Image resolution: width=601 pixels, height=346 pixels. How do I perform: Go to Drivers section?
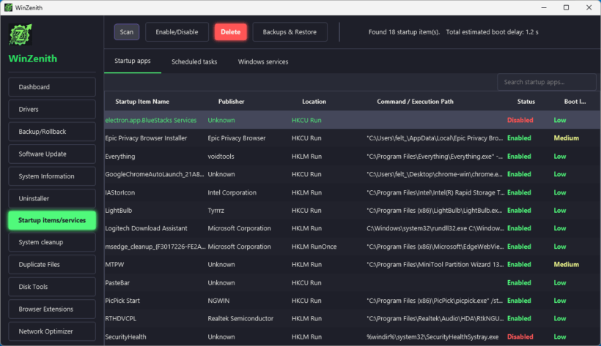pyautogui.click(x=52, y=109)
